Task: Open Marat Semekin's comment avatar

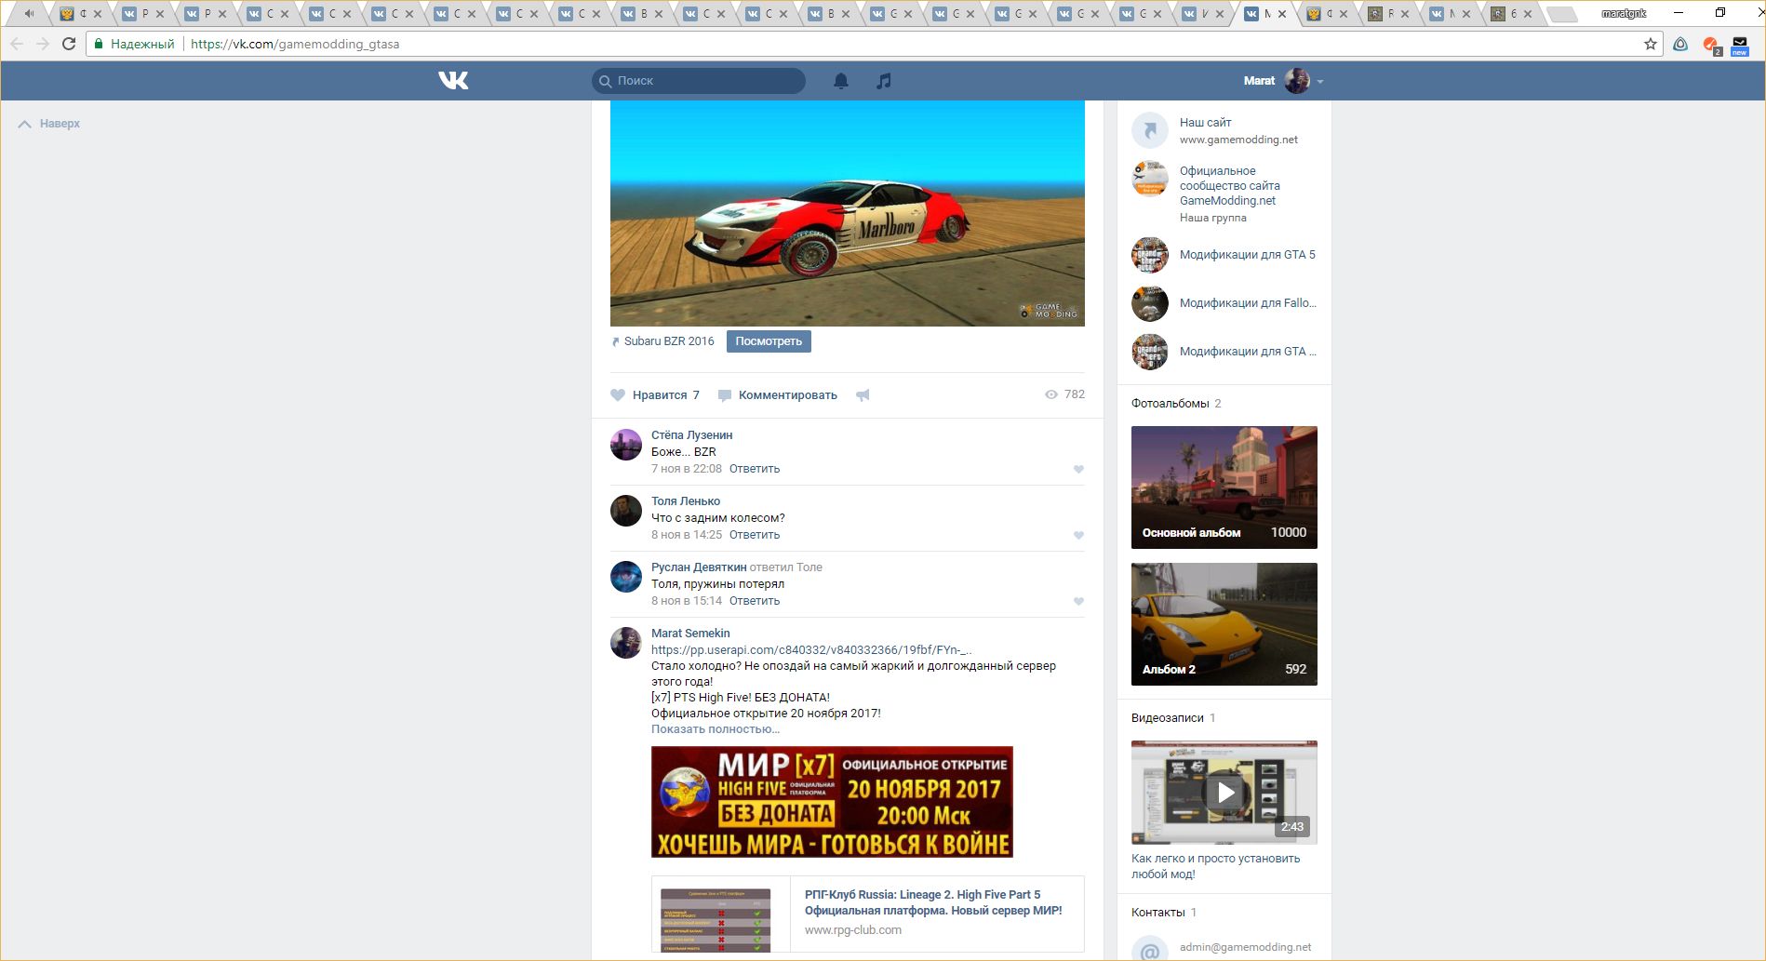Action: pyautogui.click(x=626, y=643)
